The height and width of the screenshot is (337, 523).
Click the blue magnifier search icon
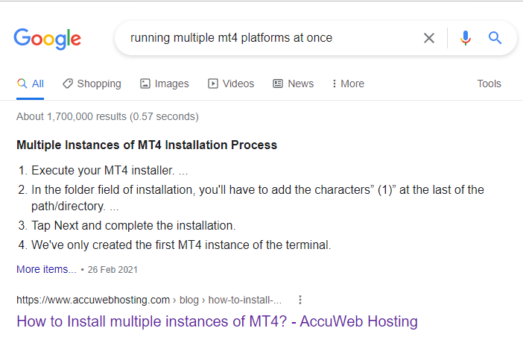[495, 38]
